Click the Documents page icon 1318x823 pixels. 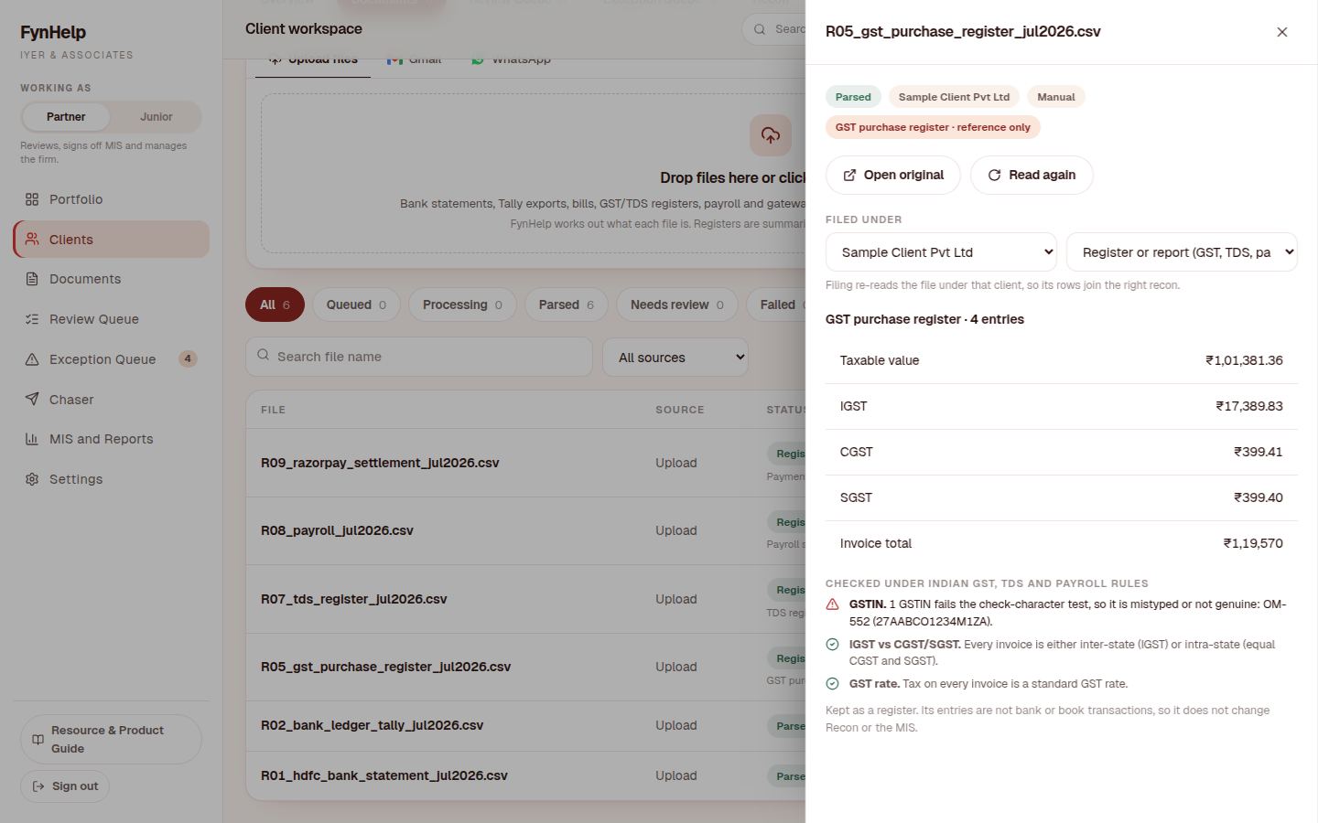coord(32,279)
